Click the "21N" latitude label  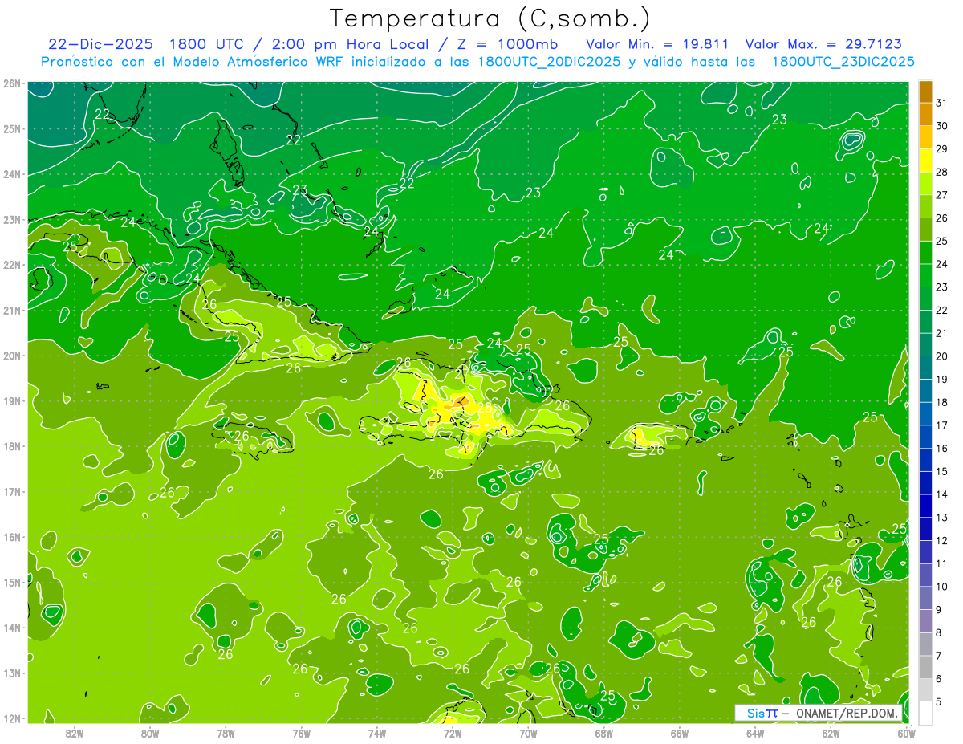(12, 310)
